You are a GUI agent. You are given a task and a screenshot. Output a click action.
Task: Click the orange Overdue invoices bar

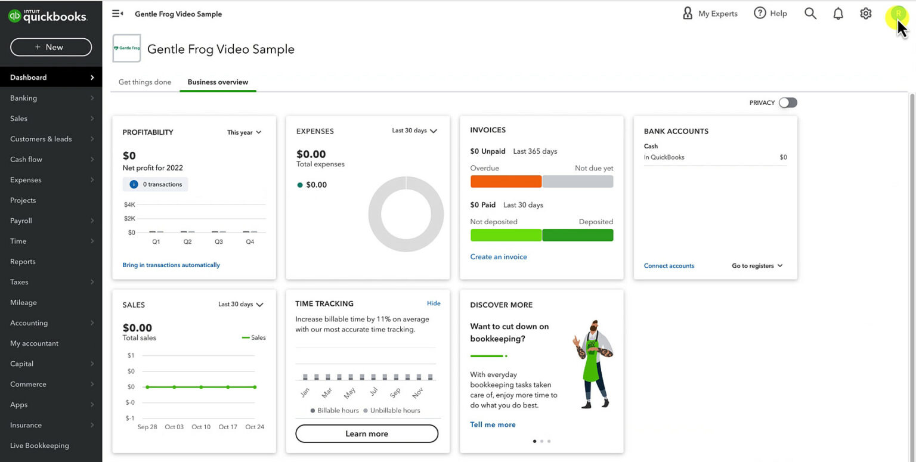(x=506, y=181)
